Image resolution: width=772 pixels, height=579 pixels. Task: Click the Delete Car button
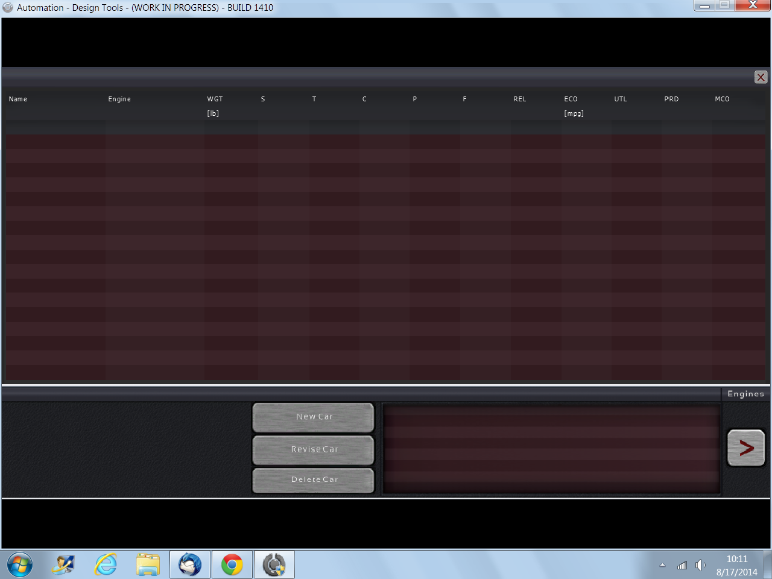[x=314, y=480]
